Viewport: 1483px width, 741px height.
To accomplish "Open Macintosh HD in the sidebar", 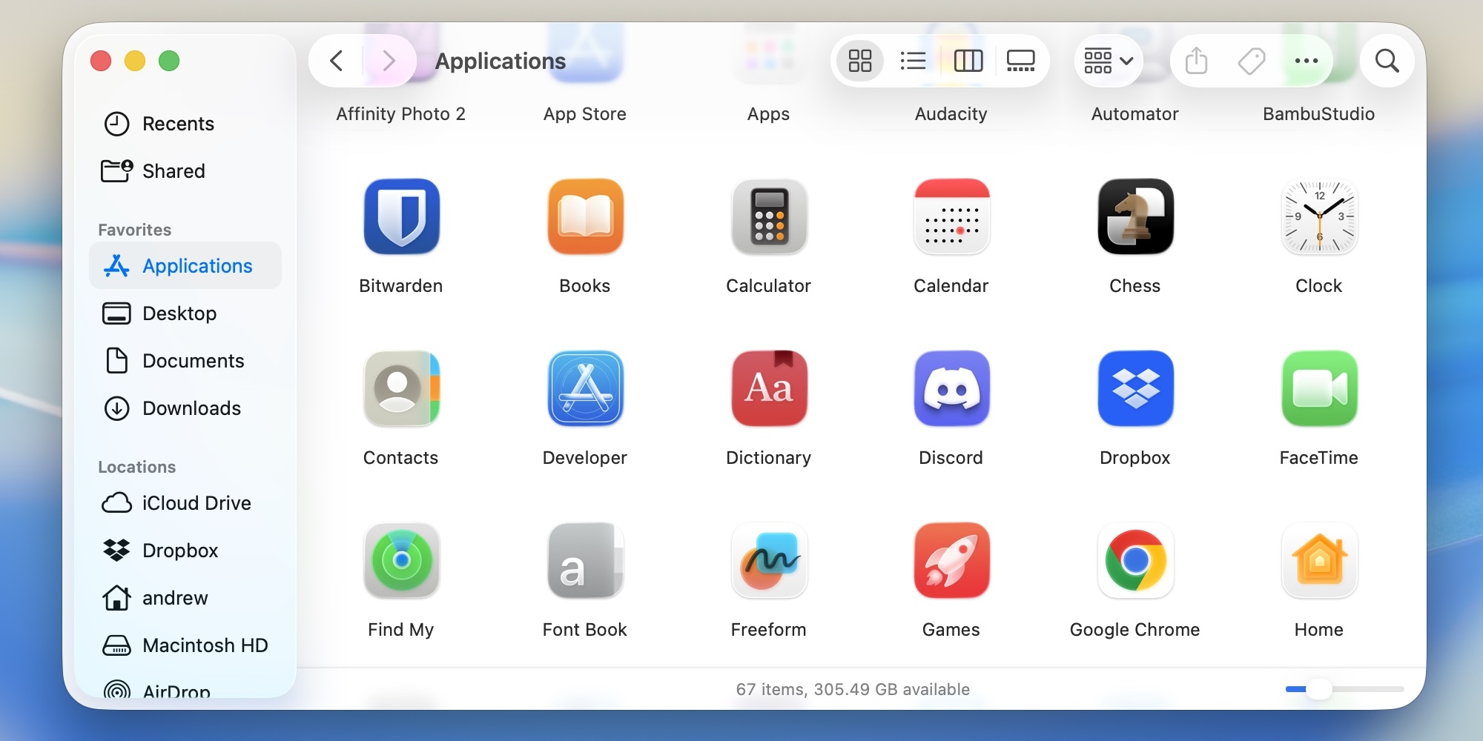I will (185, 645).
